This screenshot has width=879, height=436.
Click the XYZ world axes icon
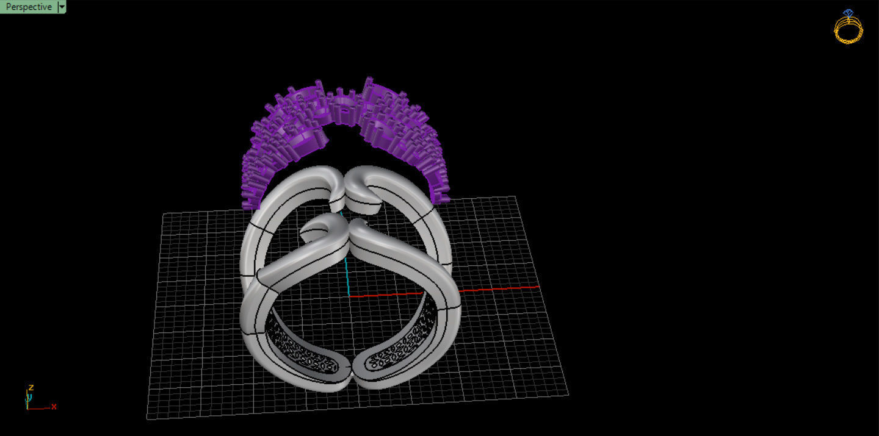40,397
